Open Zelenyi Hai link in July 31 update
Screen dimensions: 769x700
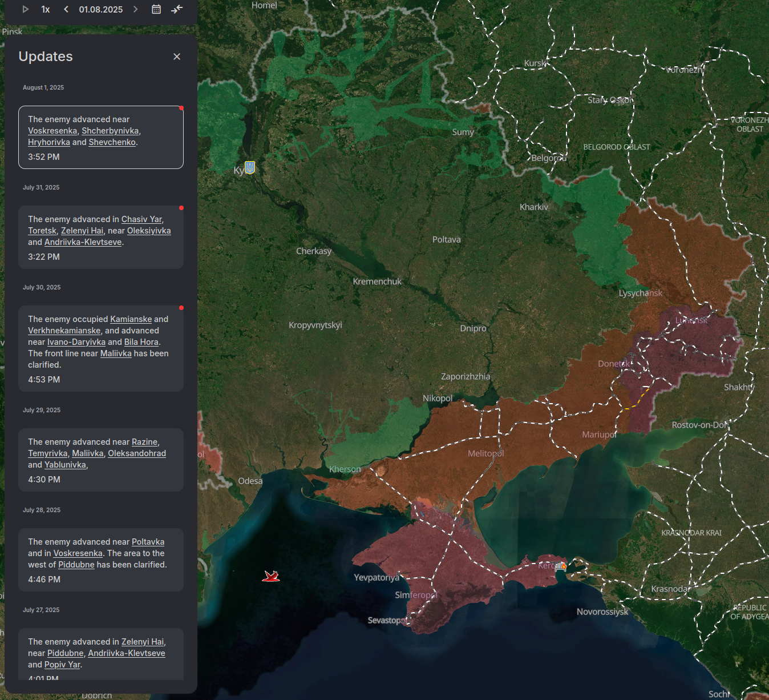tap(82, 231)
